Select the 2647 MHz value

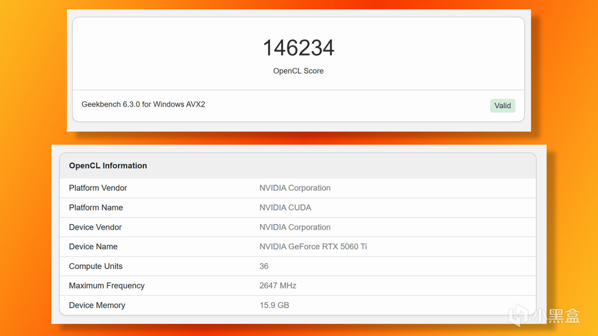278,286
